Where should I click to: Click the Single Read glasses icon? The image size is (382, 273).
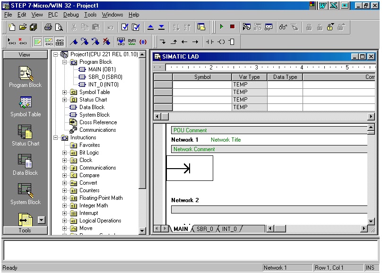pyautogui.click(x=283, y=27)
